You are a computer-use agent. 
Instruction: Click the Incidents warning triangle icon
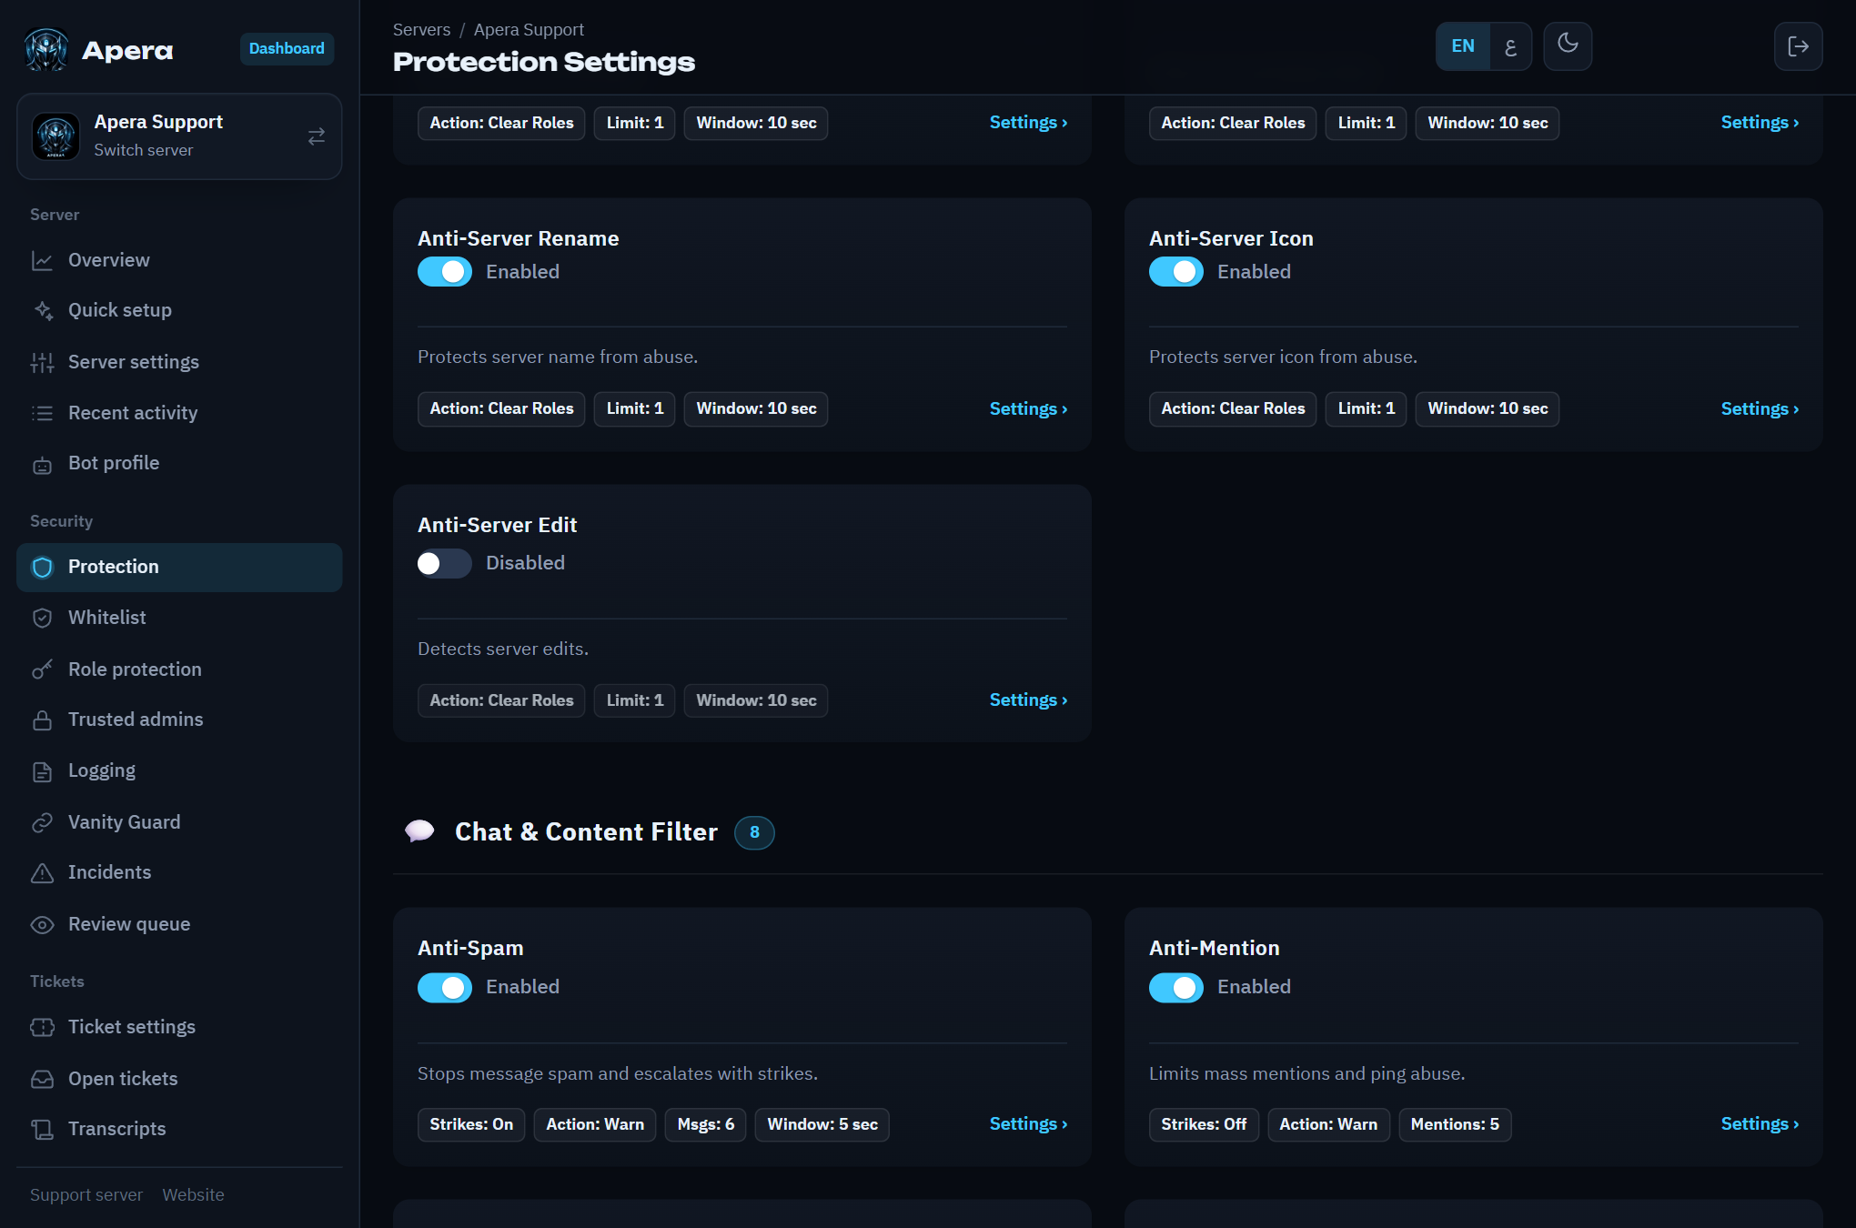tap(42, 873)
